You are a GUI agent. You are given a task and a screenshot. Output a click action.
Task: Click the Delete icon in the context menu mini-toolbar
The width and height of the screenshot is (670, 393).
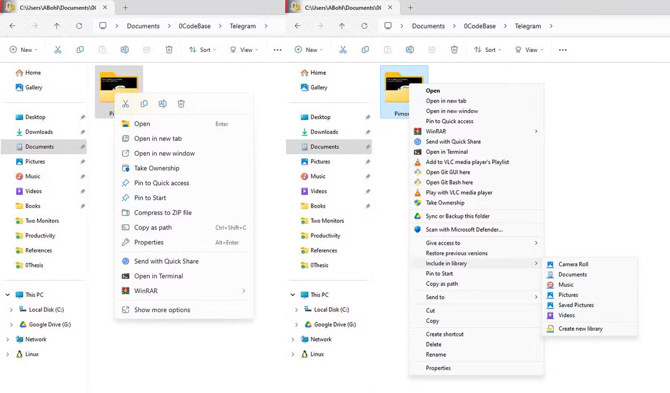click(181, 103)
